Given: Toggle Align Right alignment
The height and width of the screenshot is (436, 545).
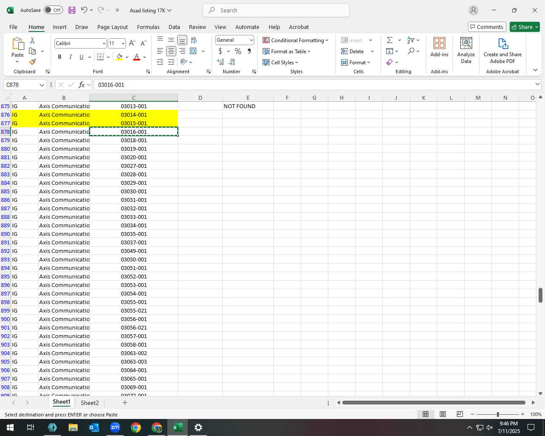Looking at the screenshot, I should (x=182, y=51).
